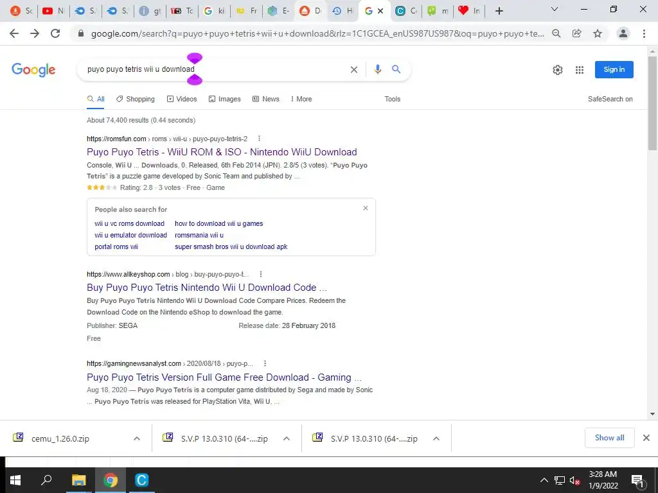Viewport: 658px width, 493px height.
Task: Search how to download wii u games
Action: [218, 224]
